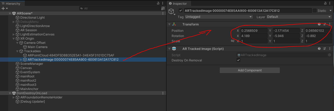Open the Layer dropdown showing Default
The height and width of the screenshot is (111, 334).
pos(299,17)
